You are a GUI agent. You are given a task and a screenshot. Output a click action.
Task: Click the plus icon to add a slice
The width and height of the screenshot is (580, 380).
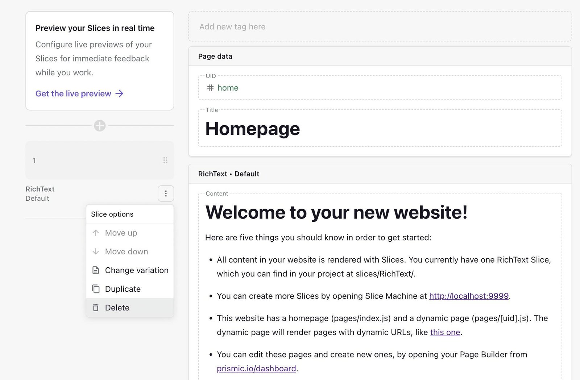pos(100,126)
